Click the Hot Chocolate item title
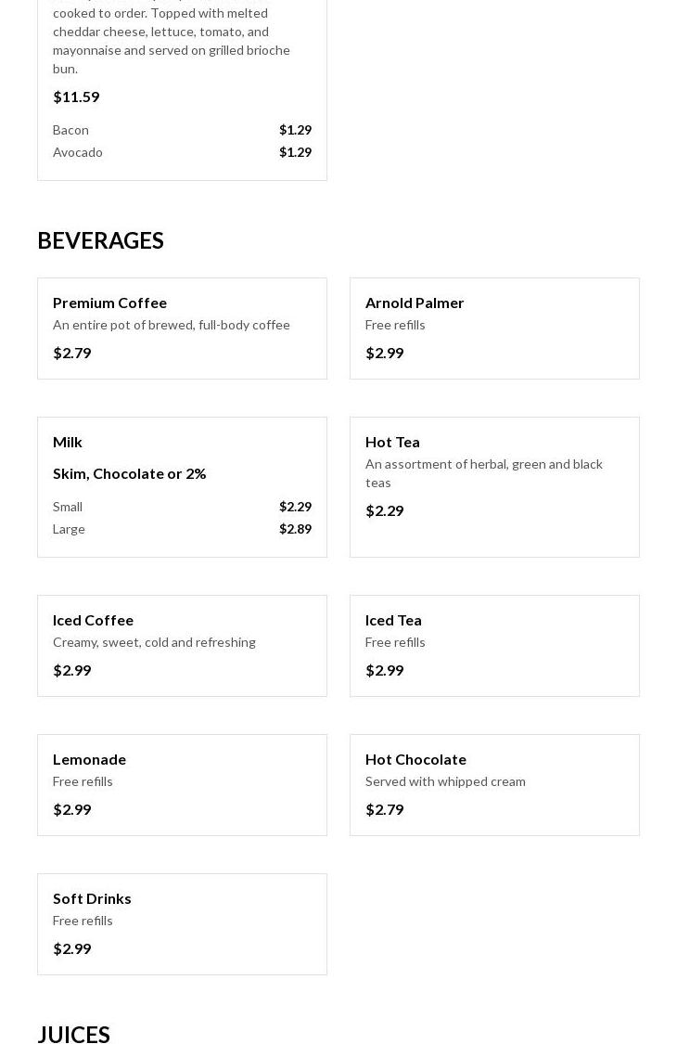This screenshot has width=677, height=1044. point(415,759)
